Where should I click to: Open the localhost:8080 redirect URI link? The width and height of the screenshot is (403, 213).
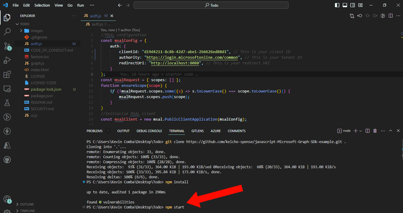tap(175, 63)
